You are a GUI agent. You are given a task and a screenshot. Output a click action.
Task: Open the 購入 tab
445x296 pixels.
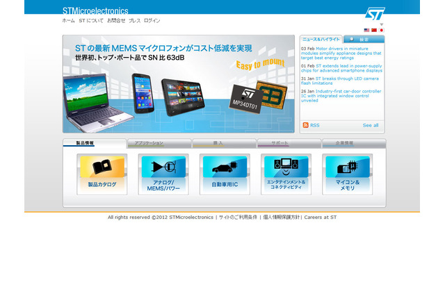(224, 143)
